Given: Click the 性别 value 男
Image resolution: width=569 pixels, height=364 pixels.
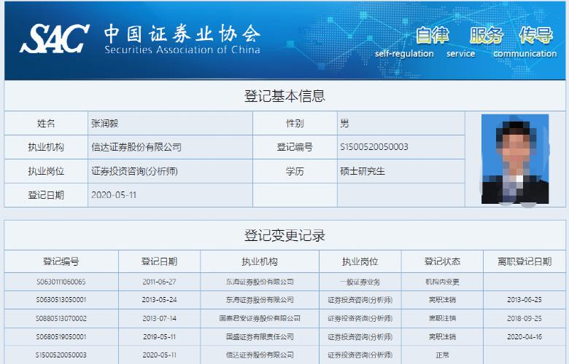Looking at the screenshot, I should tap(344, 124).
